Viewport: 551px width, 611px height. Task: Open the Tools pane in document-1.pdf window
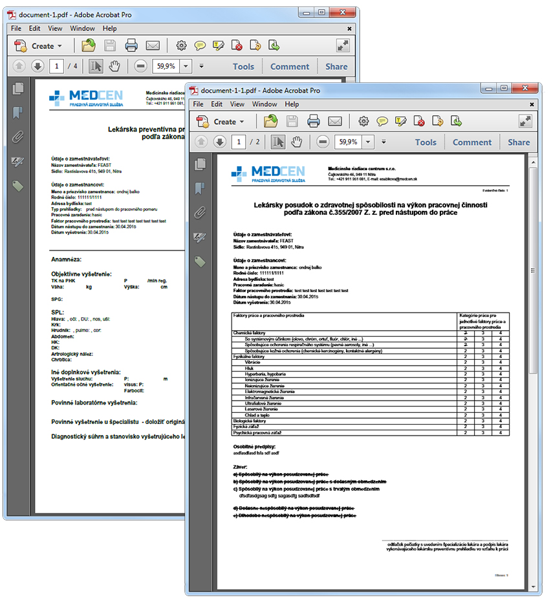tap(243, 67)
